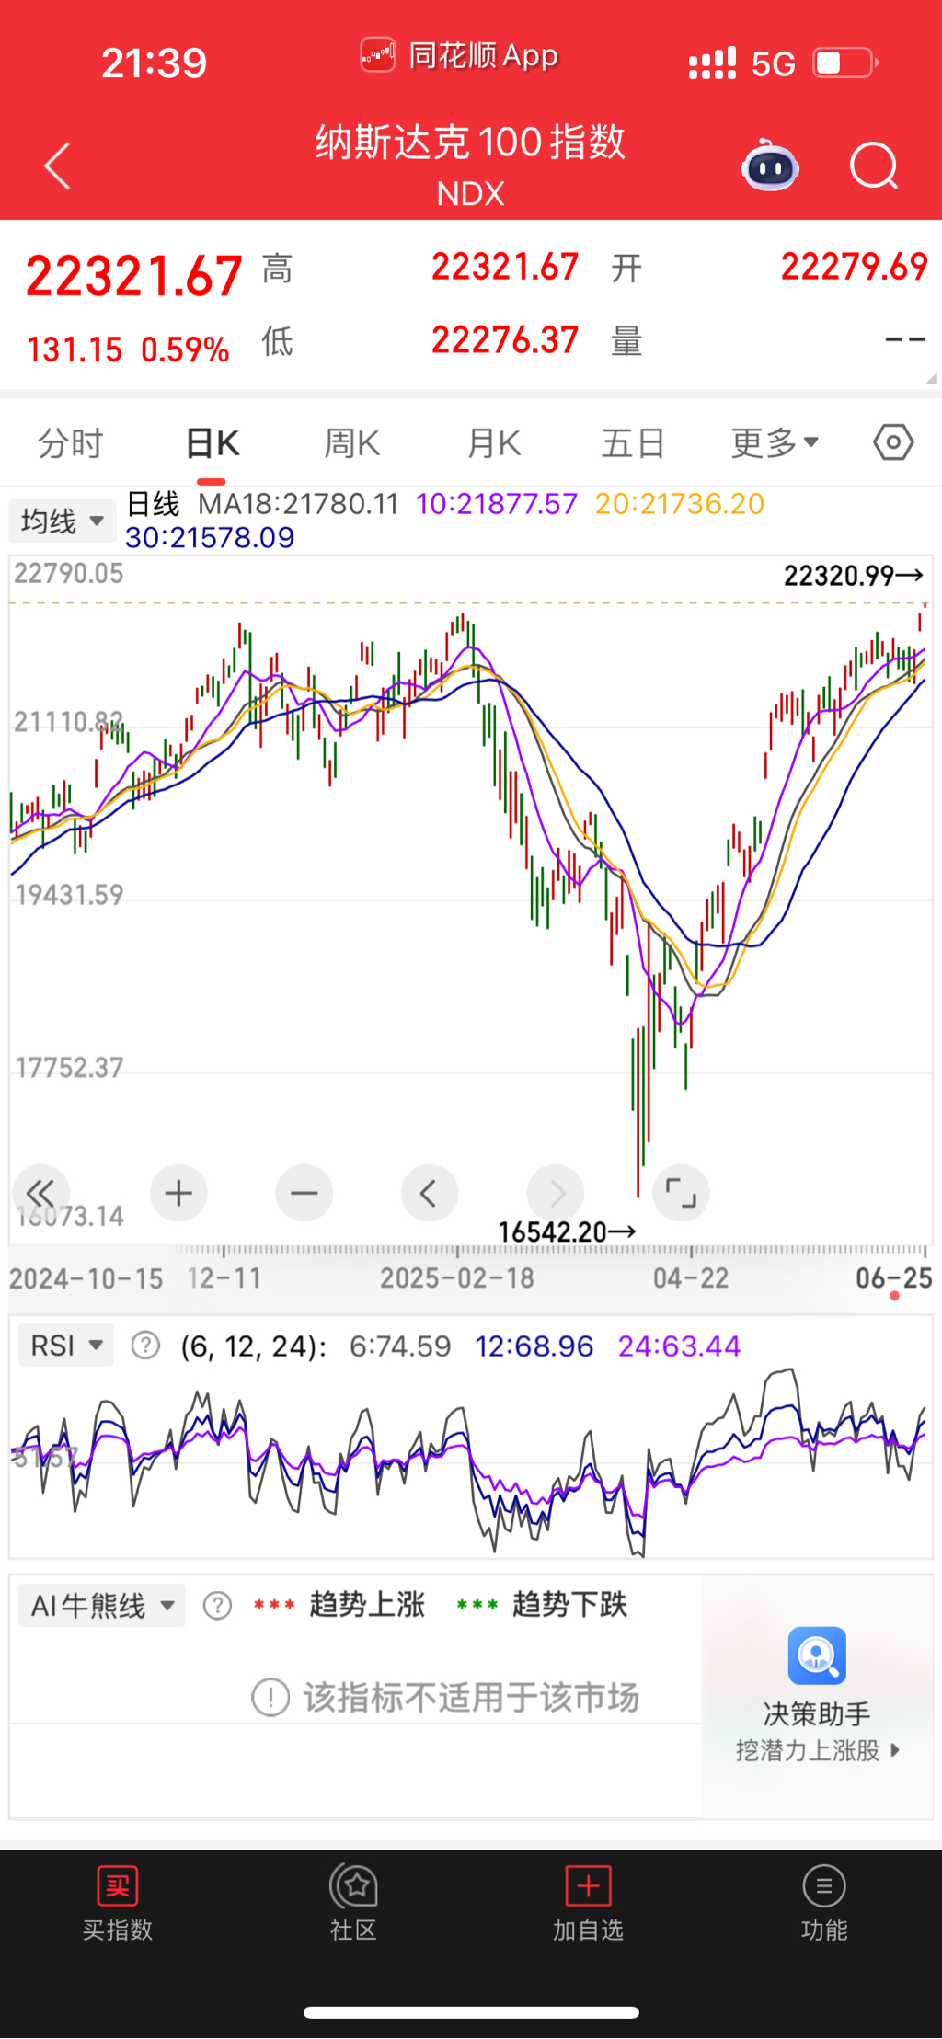Open the AI robot assistant
This screenshot has height=2039, width=942.
pyautogui.click(x=770, y=166)
